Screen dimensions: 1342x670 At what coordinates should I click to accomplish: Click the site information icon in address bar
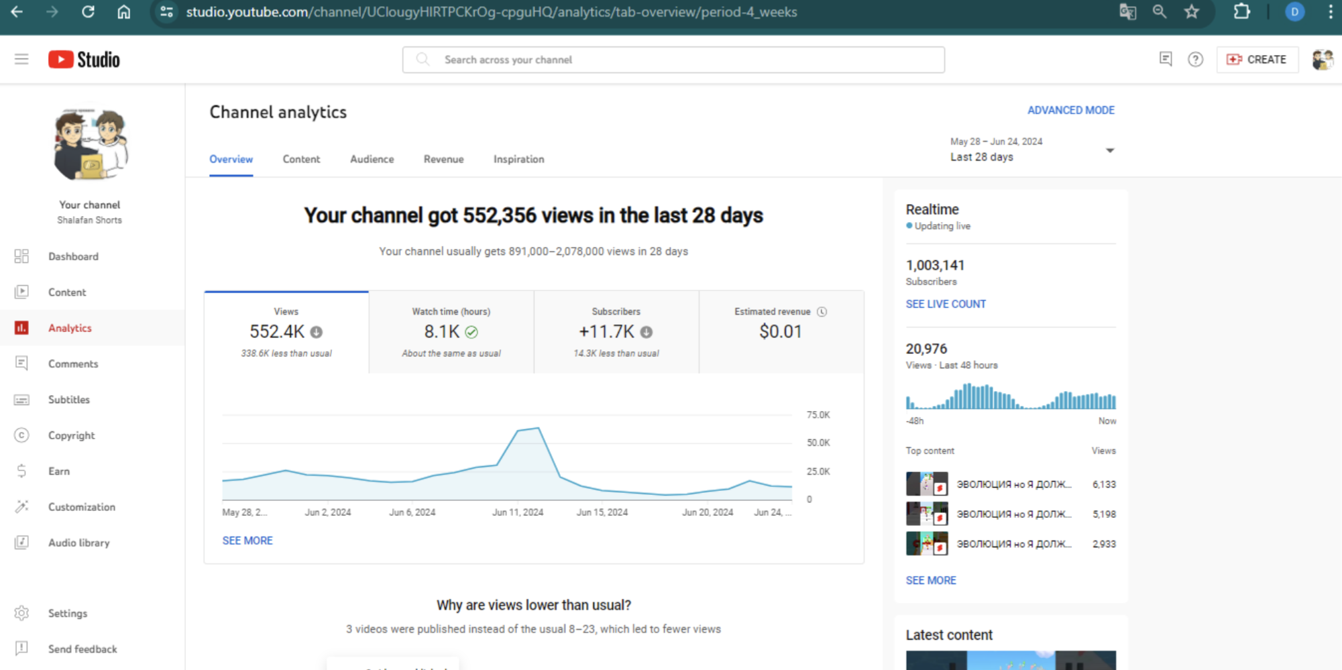[x=166, y=11]
